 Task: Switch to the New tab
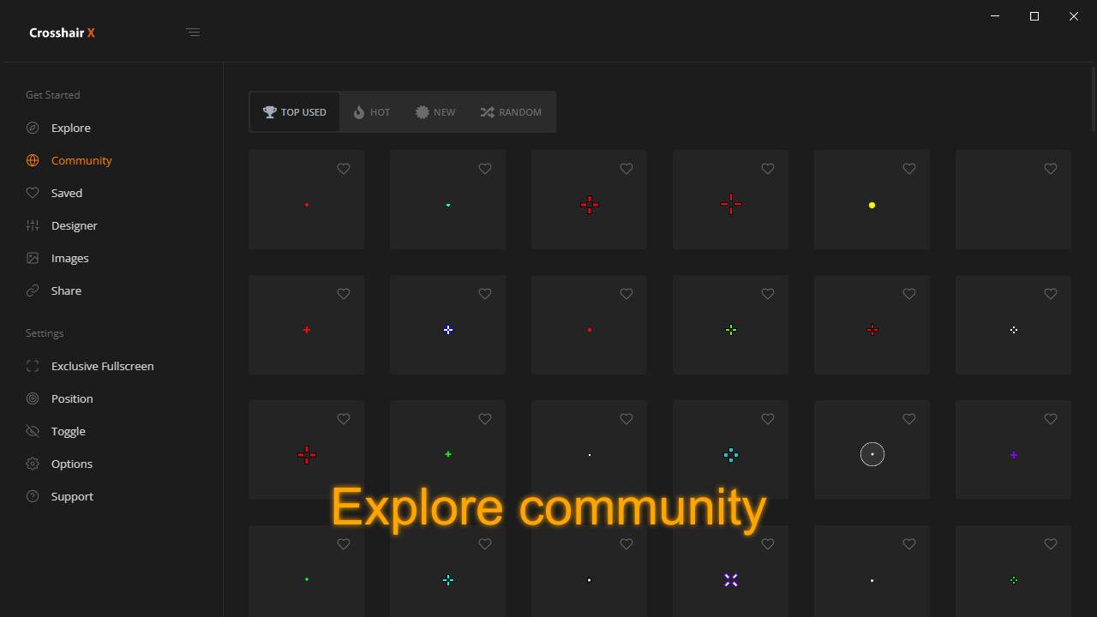click(435, 112)
